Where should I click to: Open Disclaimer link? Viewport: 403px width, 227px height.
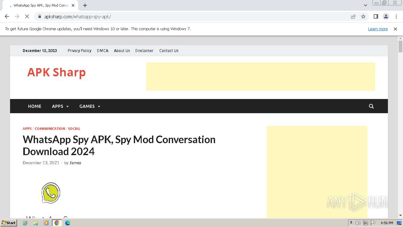(x=145, y=50)
